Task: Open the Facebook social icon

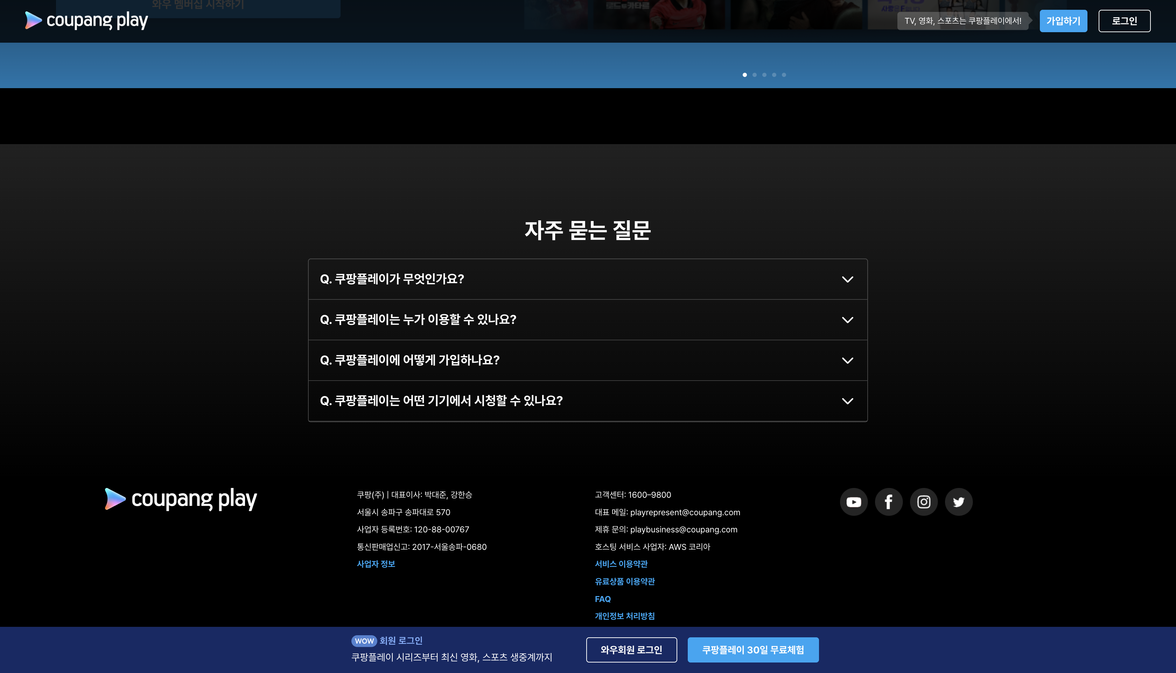Action: (x=888, y=502)
